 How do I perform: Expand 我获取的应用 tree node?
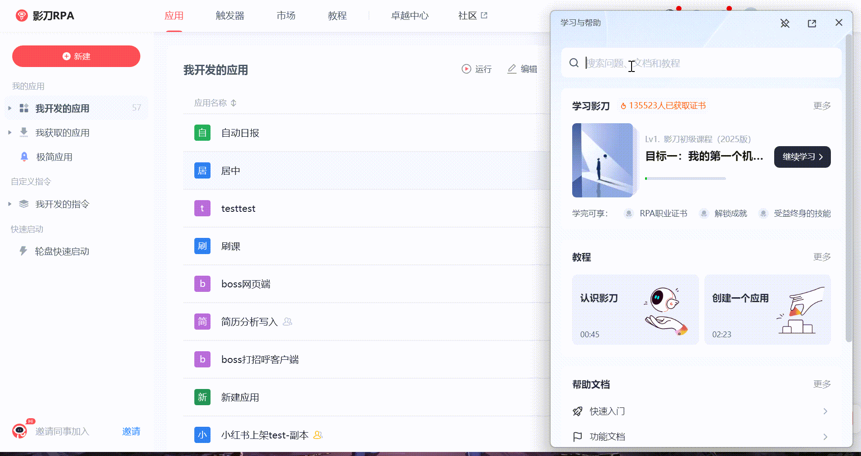pos(9,133)
